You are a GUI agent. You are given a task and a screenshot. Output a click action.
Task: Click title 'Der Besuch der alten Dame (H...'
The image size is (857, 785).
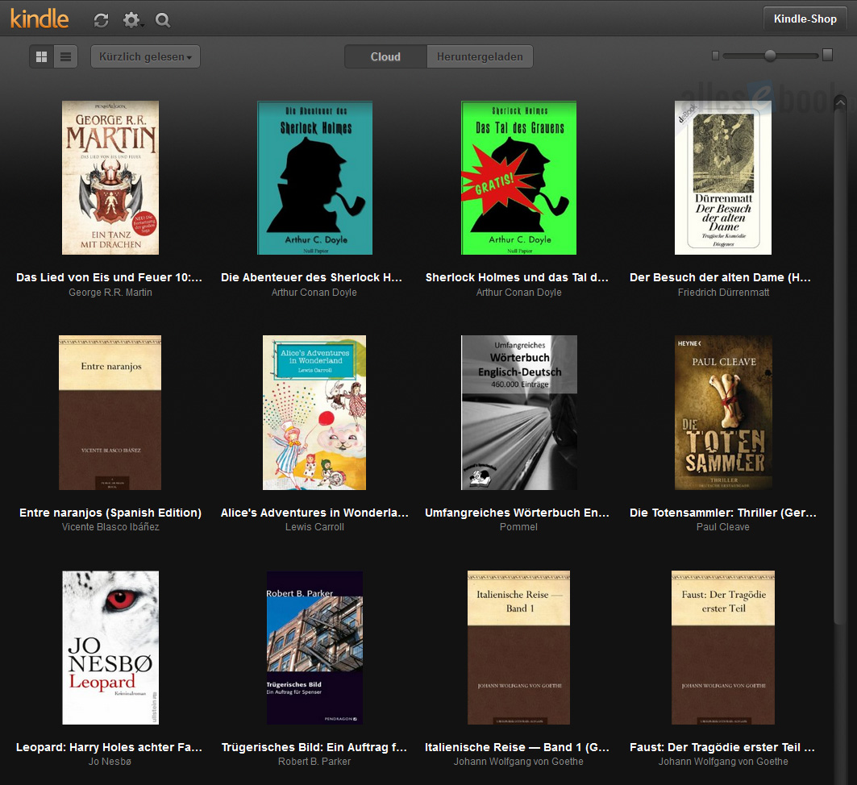click(721, 277)
